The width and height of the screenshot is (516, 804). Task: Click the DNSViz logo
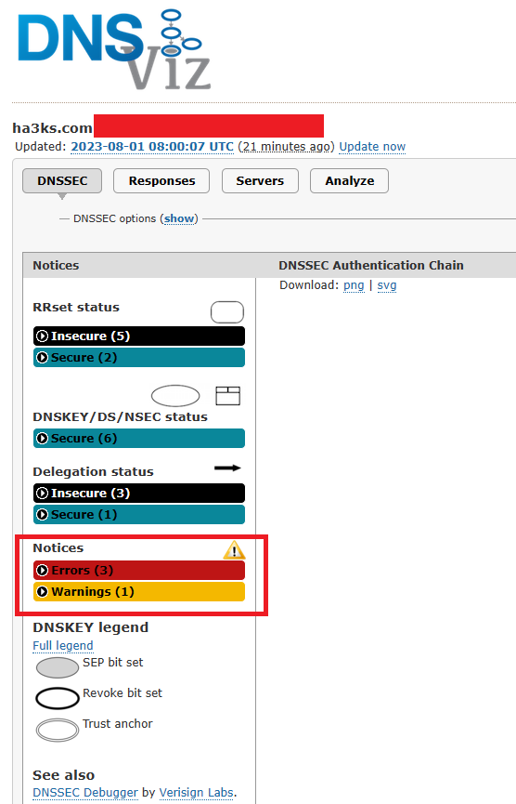tap(114, 50)
